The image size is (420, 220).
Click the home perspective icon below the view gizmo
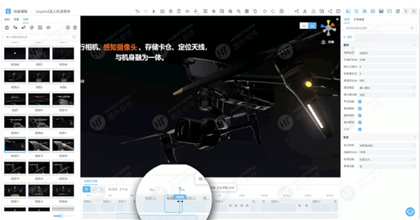tap(323, 42)
